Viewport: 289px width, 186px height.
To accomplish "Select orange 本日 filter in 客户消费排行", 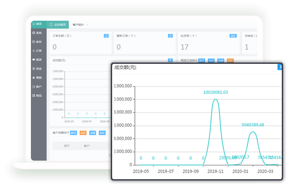I will (x=83, y=133).
